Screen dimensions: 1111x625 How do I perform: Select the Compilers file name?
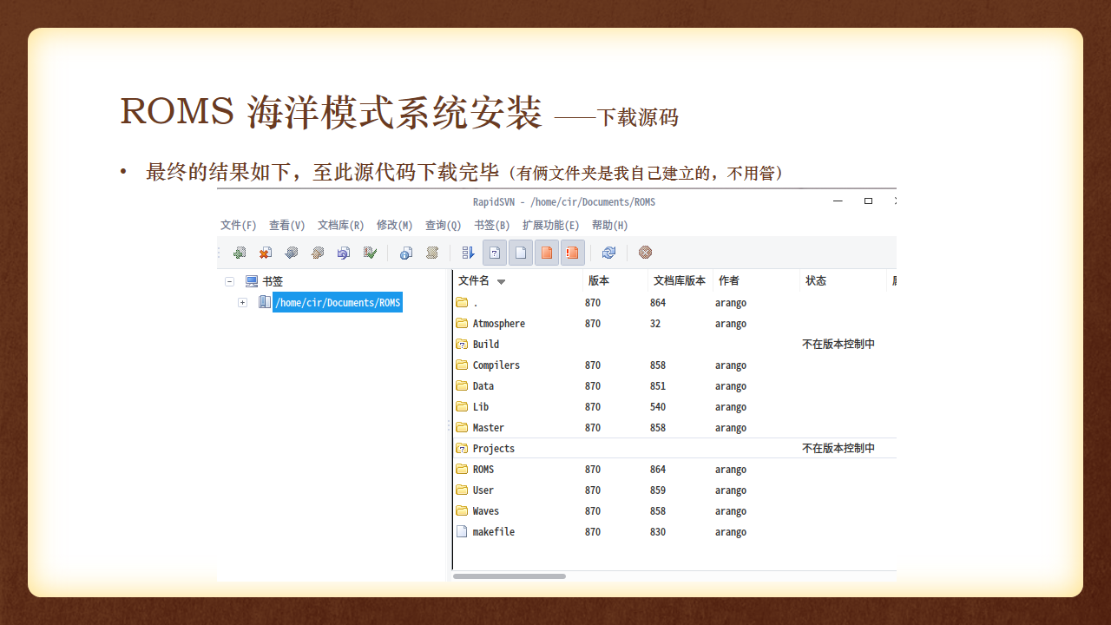496,365
